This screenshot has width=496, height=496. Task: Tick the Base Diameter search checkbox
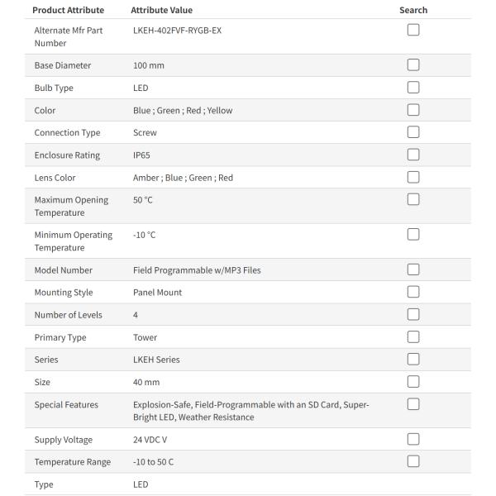(413, 64)
